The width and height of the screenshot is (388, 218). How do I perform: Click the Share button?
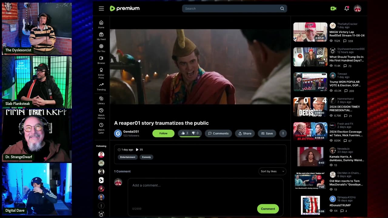click(x=245, y=133)
